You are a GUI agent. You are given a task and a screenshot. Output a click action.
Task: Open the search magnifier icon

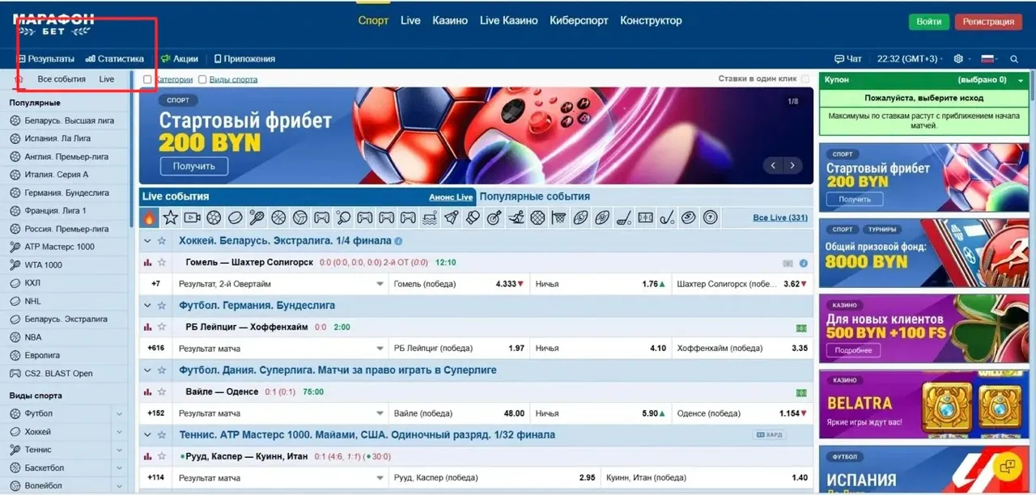(1014, 59)
